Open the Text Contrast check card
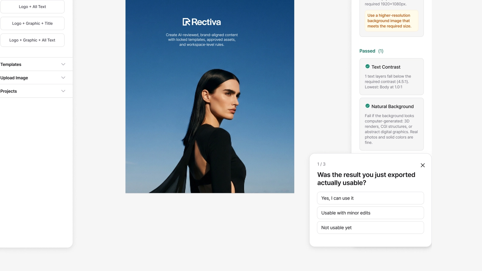This screenshot has width=482, height=271. (x=392, y=76)
